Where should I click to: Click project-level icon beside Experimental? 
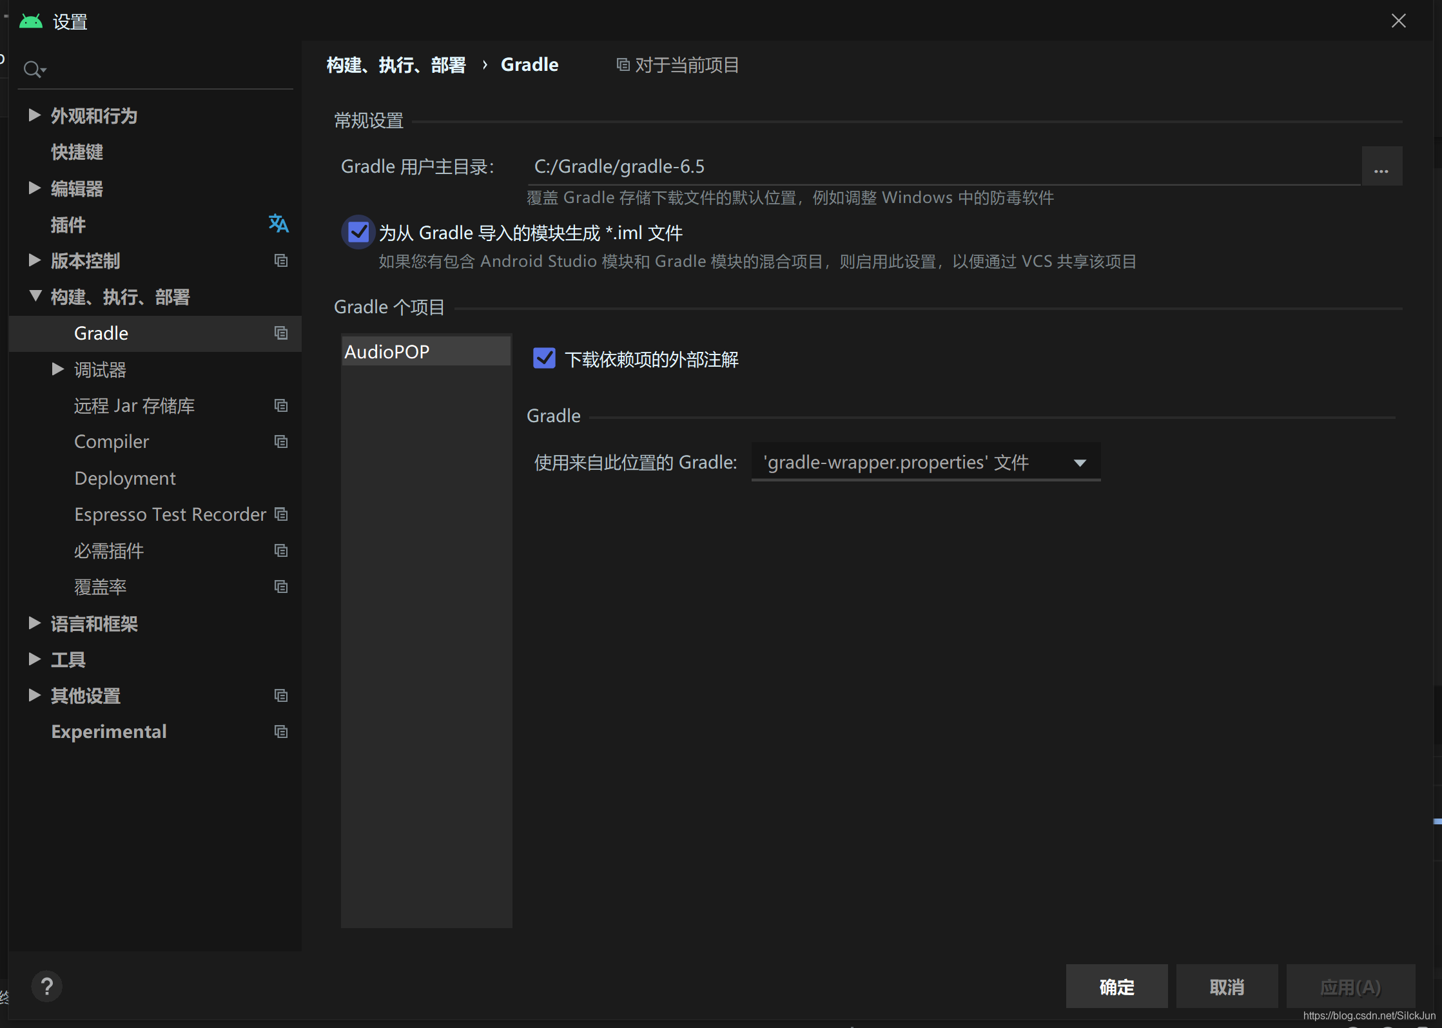[280, 732]
